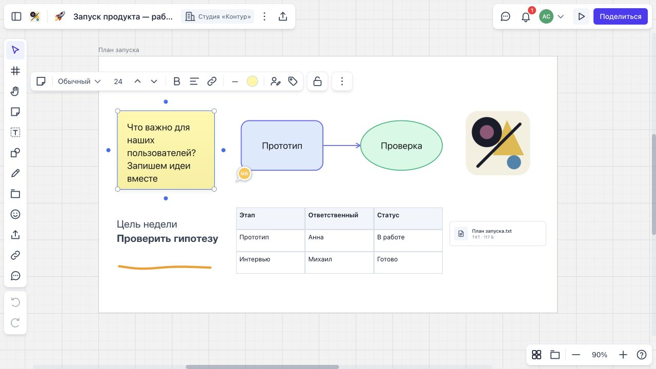Select the comment tool in left toolbar
Image resolution: width=656 pixels, height=369 pixels.
click(15, 276)
